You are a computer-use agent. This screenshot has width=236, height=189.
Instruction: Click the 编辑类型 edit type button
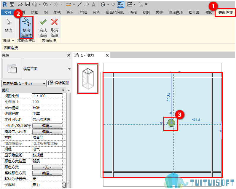(58, 83)
